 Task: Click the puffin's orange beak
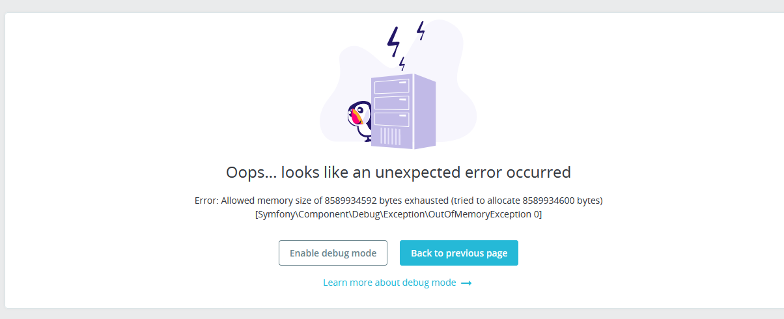pos(355,118)
